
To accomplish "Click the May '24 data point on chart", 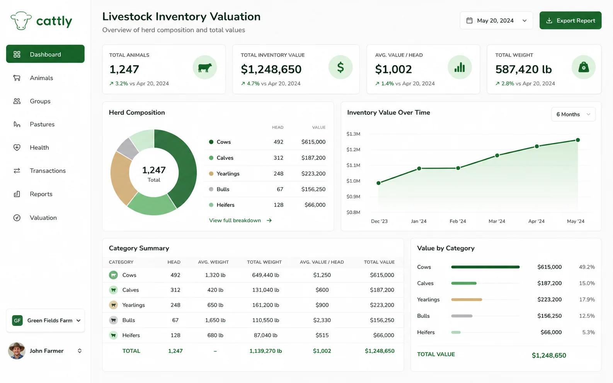I will click(x=578, y=140).
